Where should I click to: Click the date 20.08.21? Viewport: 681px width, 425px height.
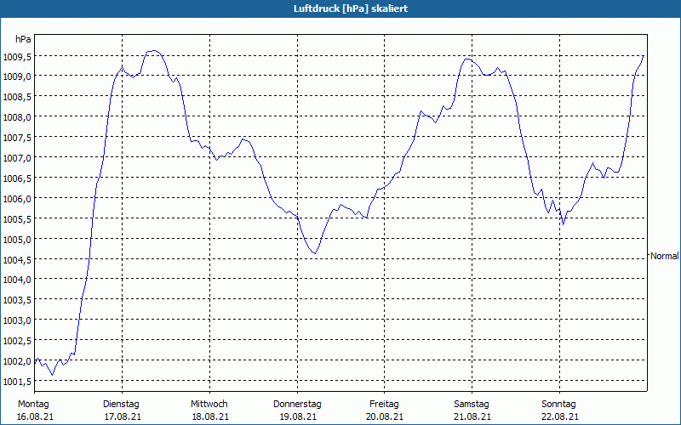385,416
